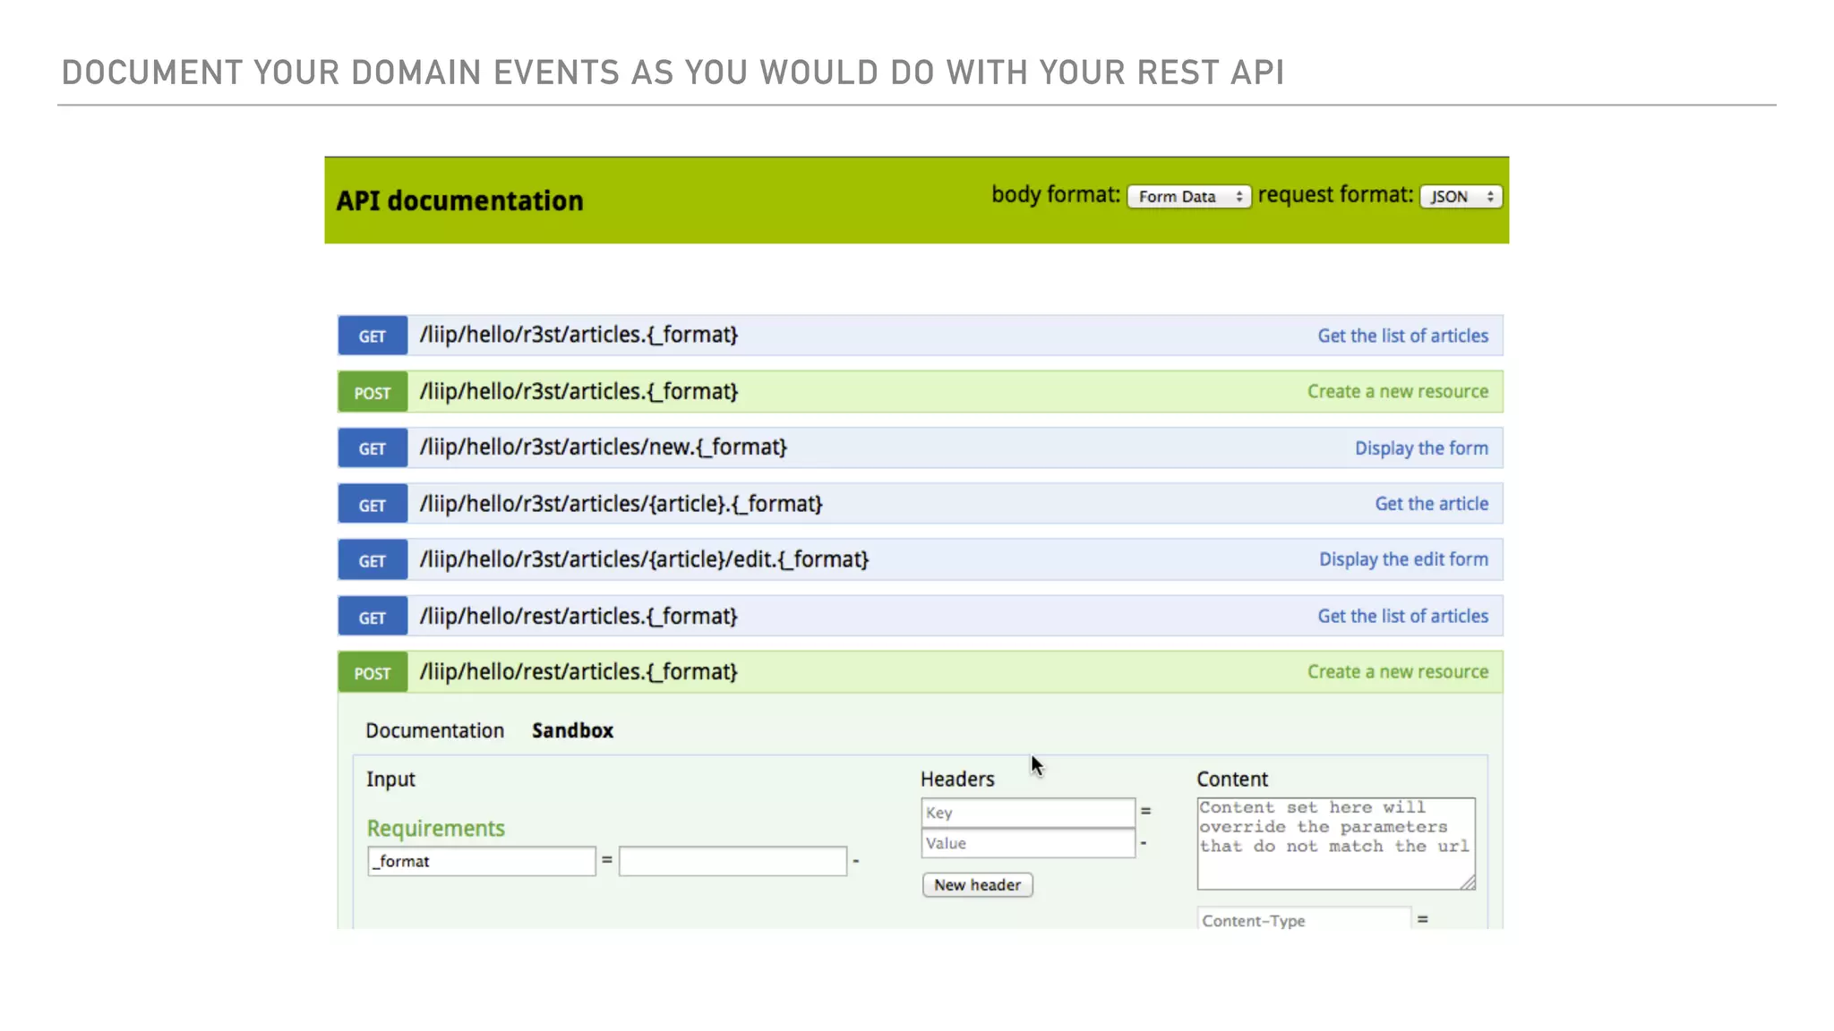Click the POST badge of the r3st articles row
The height and width of the screenshot is (1031, 1834).
[x=373, y=392]
